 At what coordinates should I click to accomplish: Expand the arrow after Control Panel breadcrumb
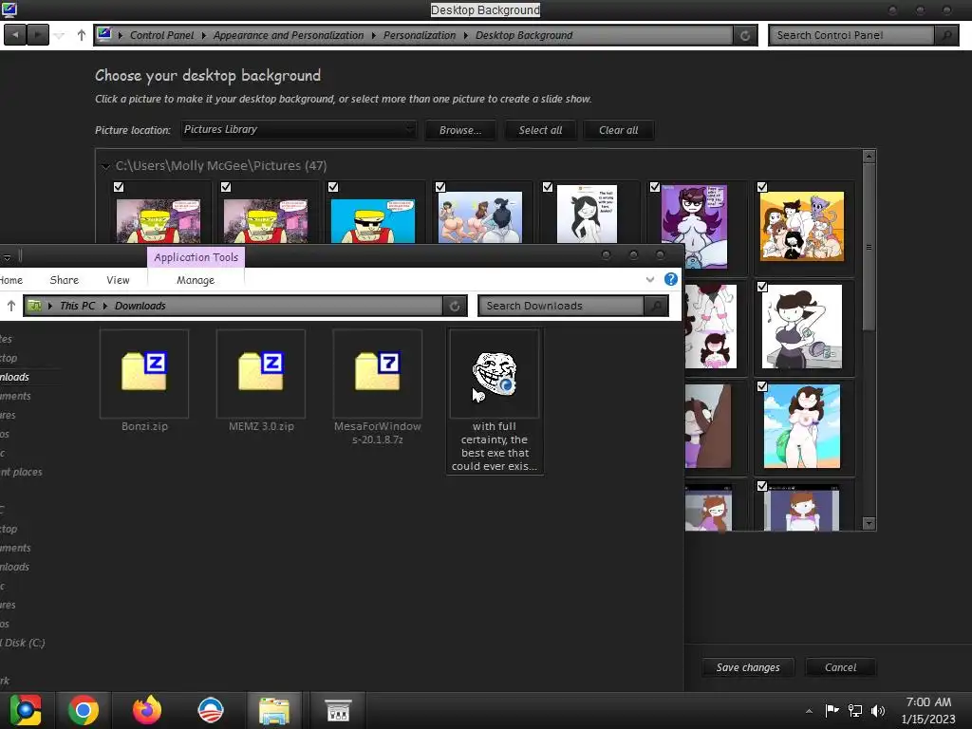click(x=203, y=35)
